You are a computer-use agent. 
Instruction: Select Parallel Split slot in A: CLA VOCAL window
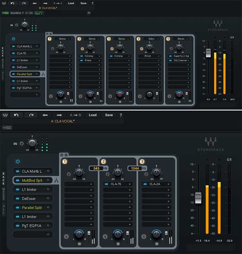click(x=32, y=208)
